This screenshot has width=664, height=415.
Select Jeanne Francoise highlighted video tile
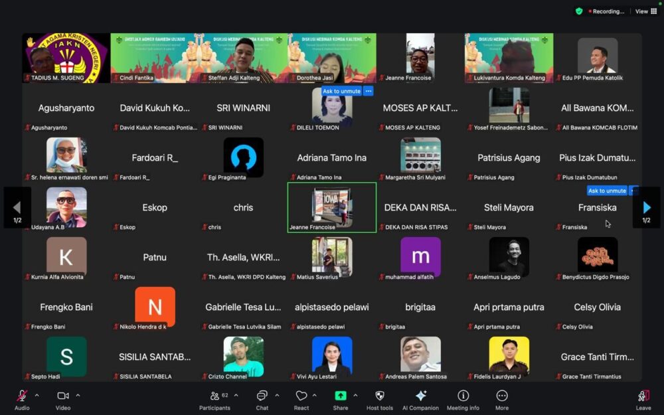331,207
